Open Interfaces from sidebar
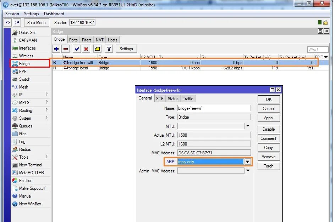335x222 pixels. 27,48
